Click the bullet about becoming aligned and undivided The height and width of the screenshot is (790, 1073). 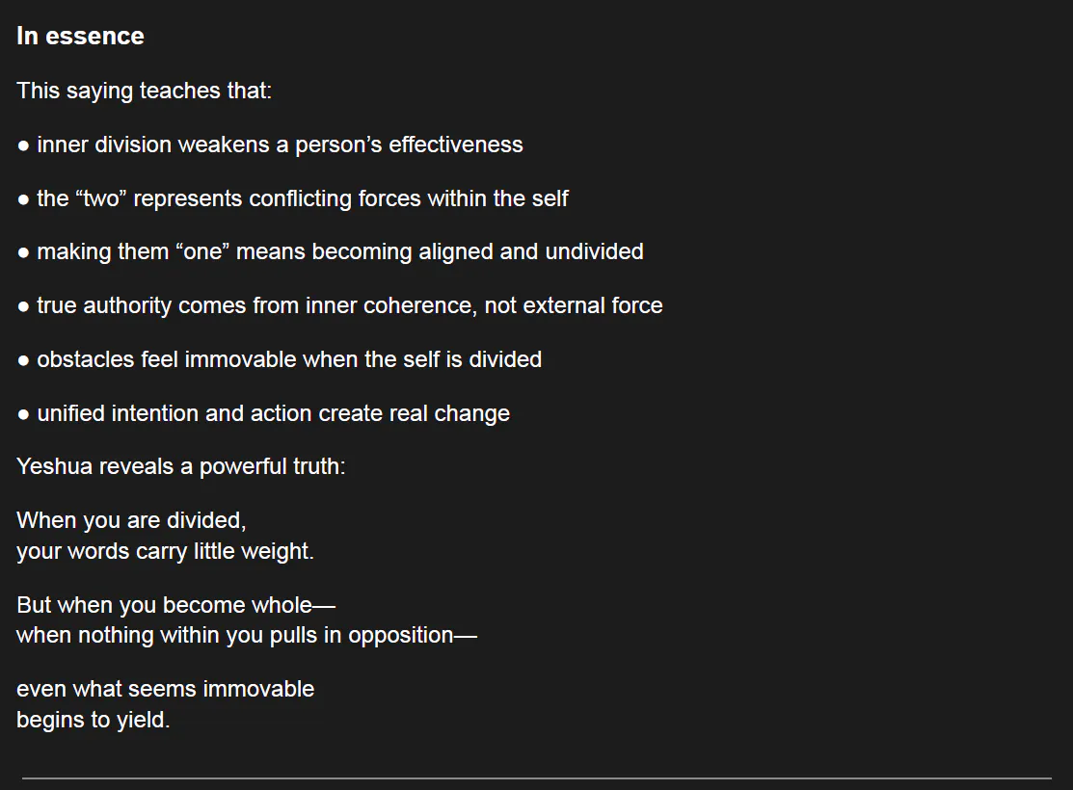click(339, 252)
